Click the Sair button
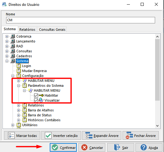The image size is (164, 152). pos(121,147)
